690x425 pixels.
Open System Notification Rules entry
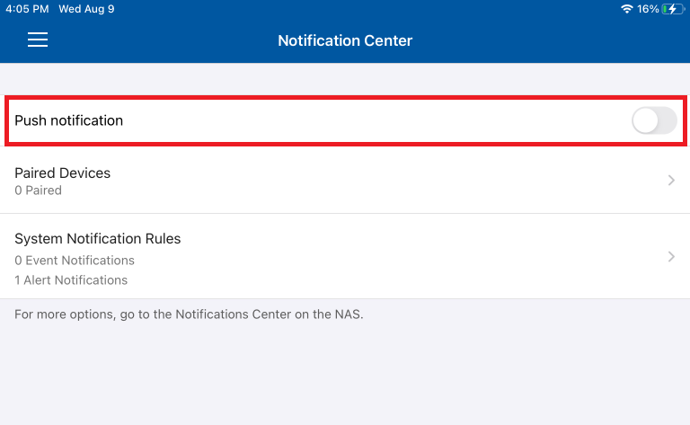[345, 256]
